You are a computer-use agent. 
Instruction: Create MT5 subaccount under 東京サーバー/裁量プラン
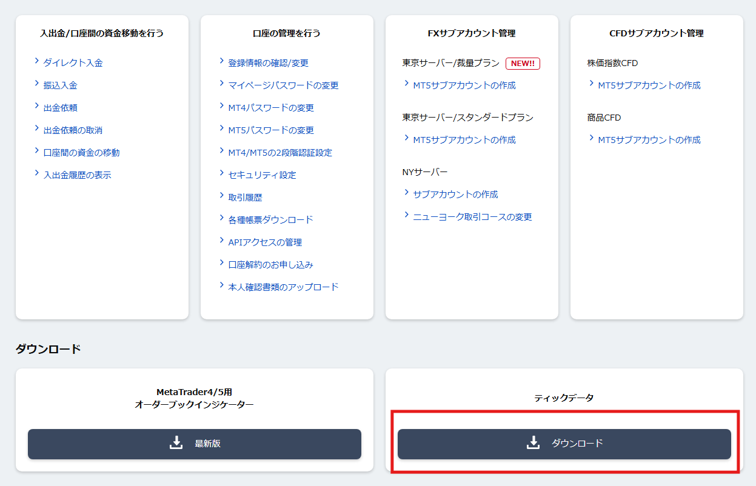[464, 85]
